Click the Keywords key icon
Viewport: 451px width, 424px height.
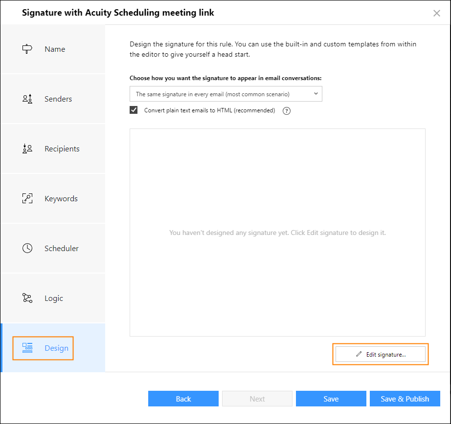(27, 198)
